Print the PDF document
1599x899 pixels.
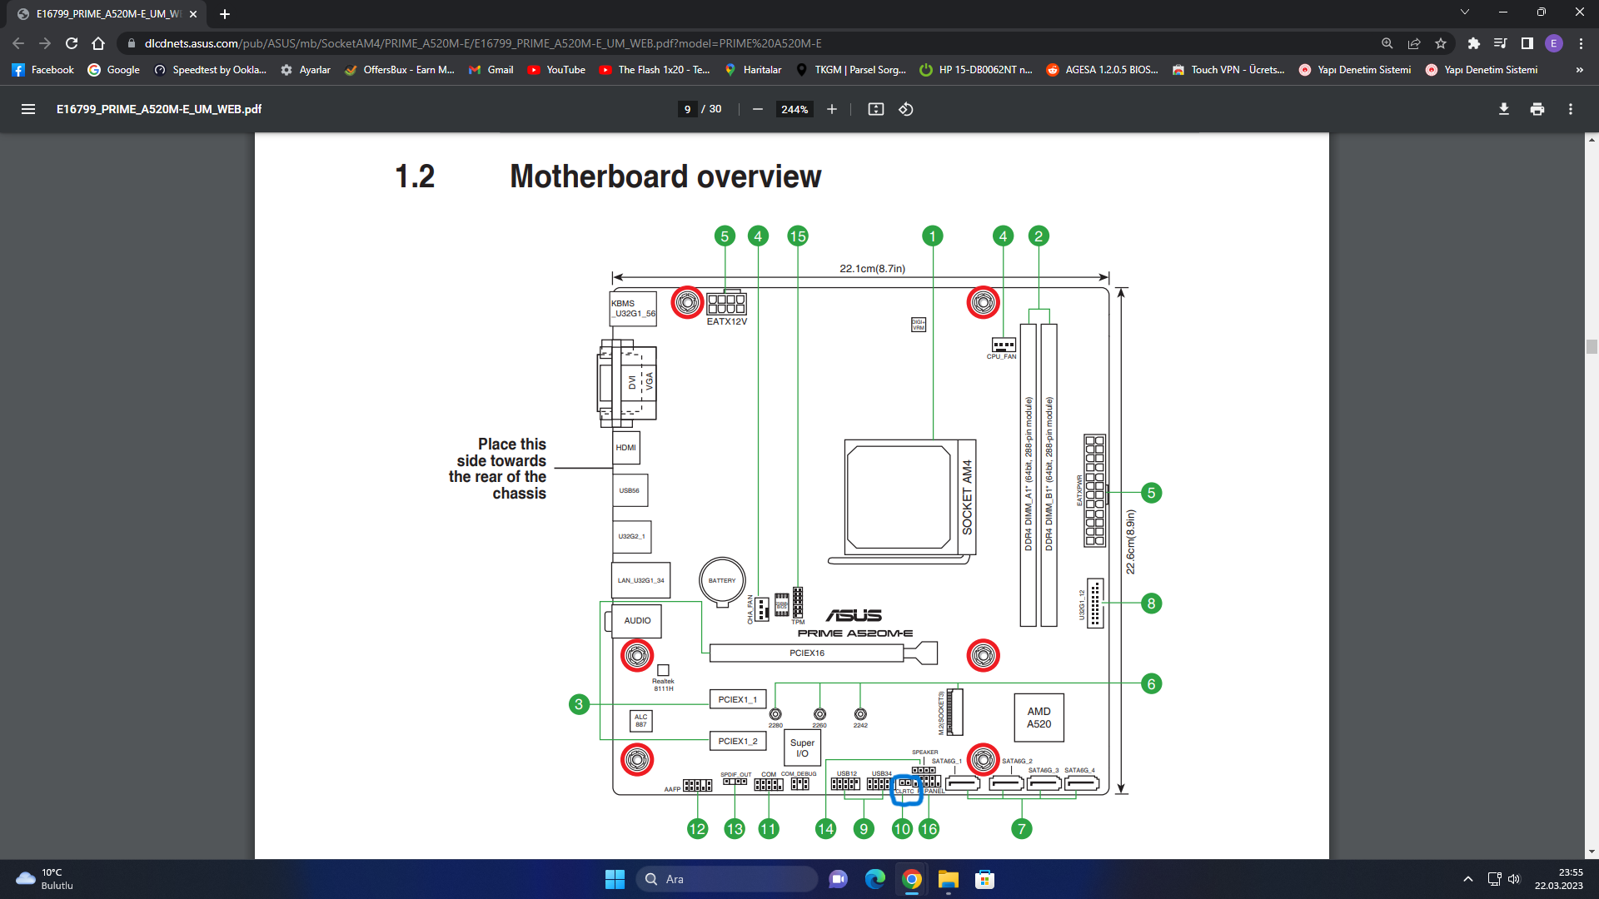point(1537,109)
